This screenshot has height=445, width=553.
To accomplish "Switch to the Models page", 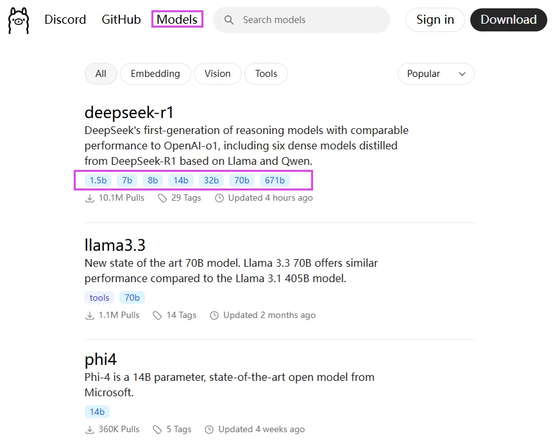I will [176, 19].
